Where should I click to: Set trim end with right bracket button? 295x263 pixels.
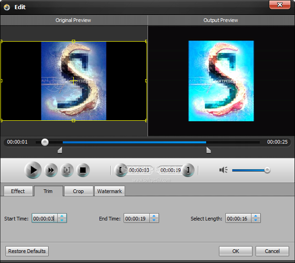pyautogui.click(x=188, y=170)
